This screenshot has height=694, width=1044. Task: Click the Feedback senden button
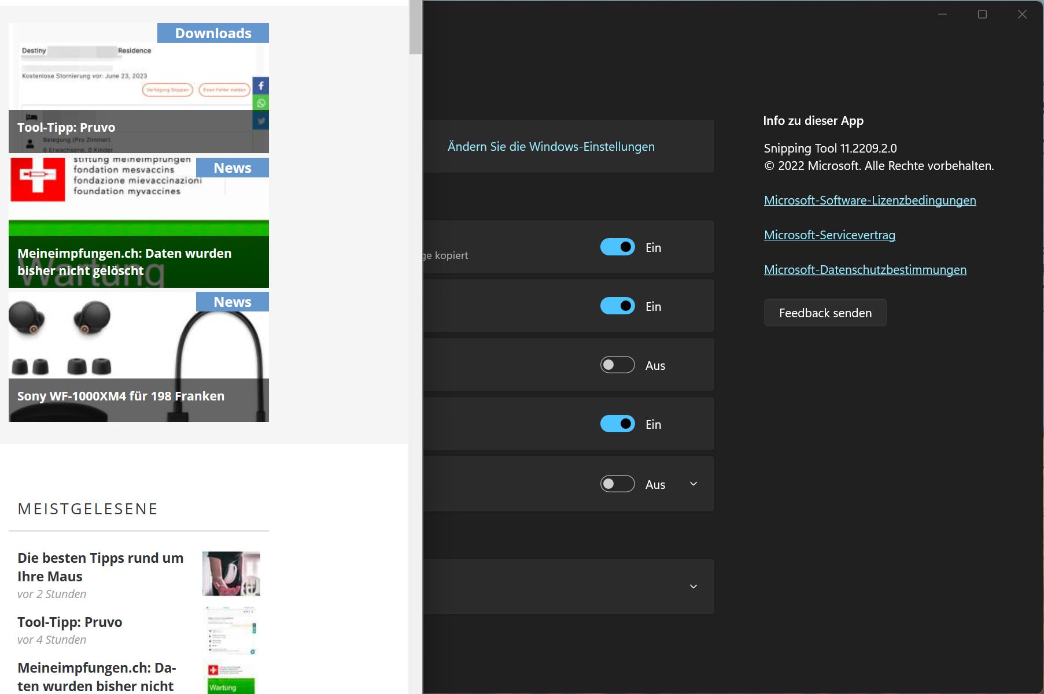(825, 313)
